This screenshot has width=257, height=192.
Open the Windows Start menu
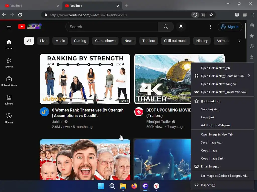101,186
